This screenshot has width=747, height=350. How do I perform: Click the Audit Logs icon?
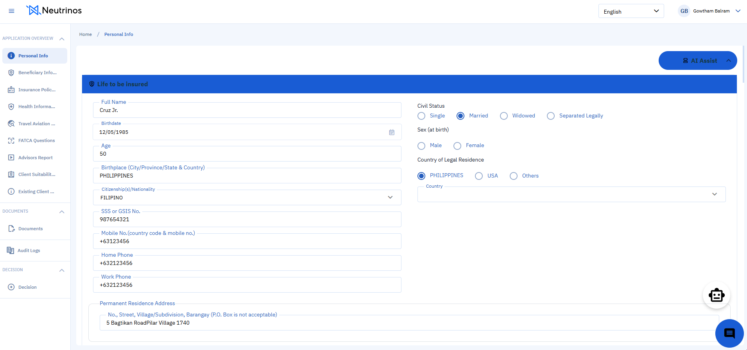tap(11, 251)
